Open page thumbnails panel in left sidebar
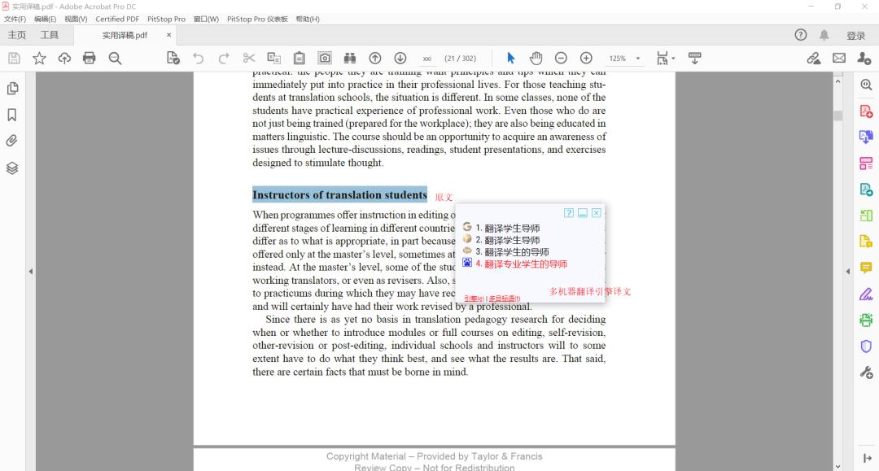 12,88
